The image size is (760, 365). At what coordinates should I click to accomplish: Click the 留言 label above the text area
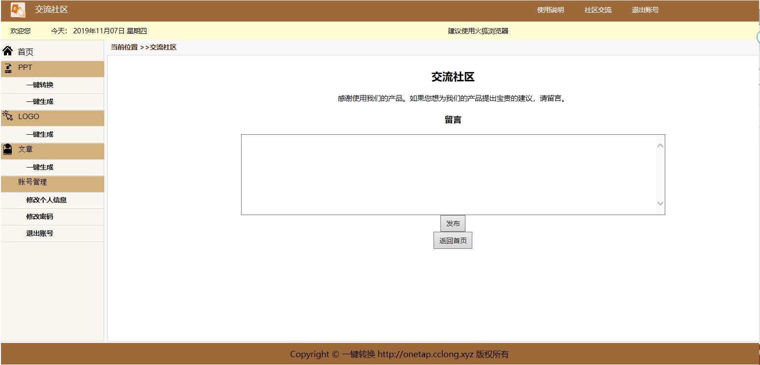click(x=453, y=120)
